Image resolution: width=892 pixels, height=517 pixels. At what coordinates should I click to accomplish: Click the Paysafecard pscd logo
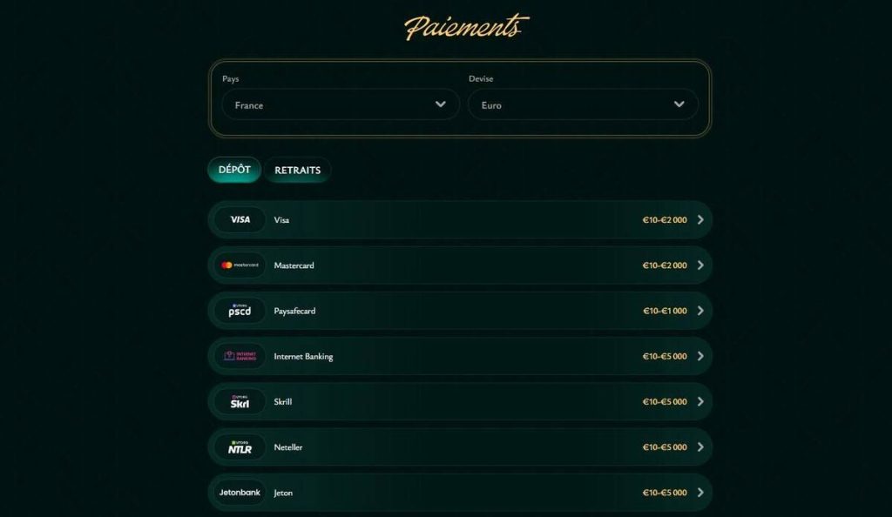(240, 311)
